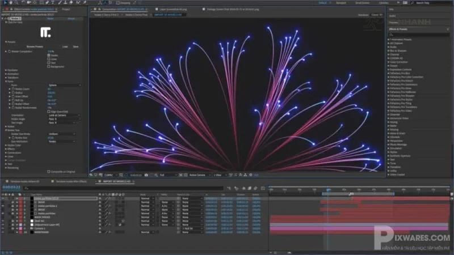
Task: Click the pink label swatch of Camera 1
Action: click(20, 228)
